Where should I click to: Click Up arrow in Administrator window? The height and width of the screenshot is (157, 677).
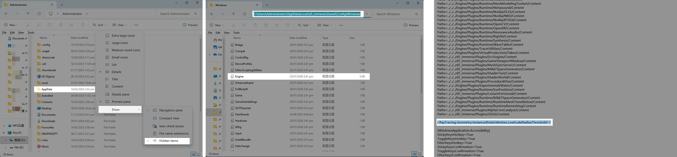tap(28, 14)
